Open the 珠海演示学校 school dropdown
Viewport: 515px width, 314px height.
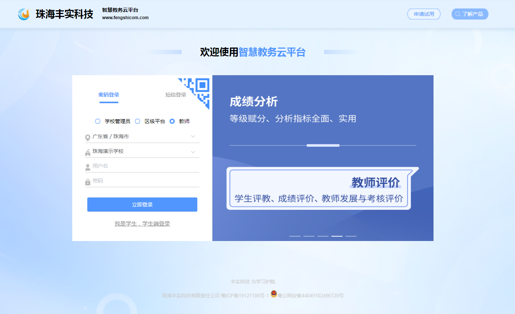click(x=142, y=151)
